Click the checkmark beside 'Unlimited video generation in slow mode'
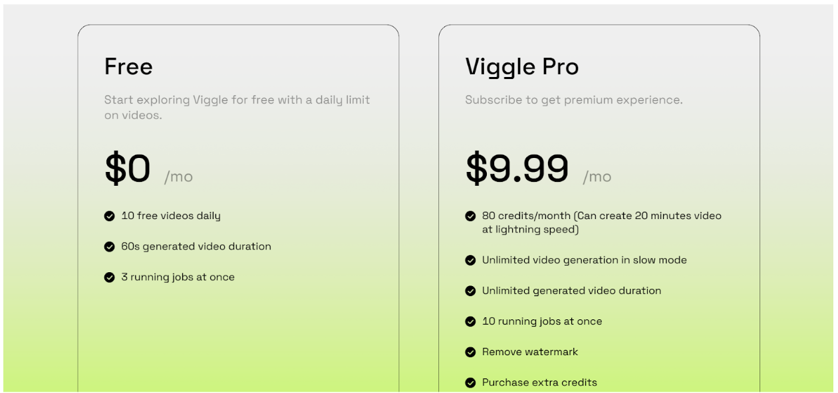Image resolution: width=838 pixels, height=393 pixels. [470, 260]
